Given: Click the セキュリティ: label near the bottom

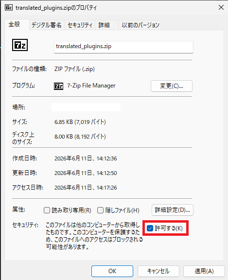Looking at the screenshot, I should (x=25, y=225).
